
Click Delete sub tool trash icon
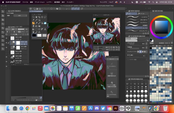148,33
